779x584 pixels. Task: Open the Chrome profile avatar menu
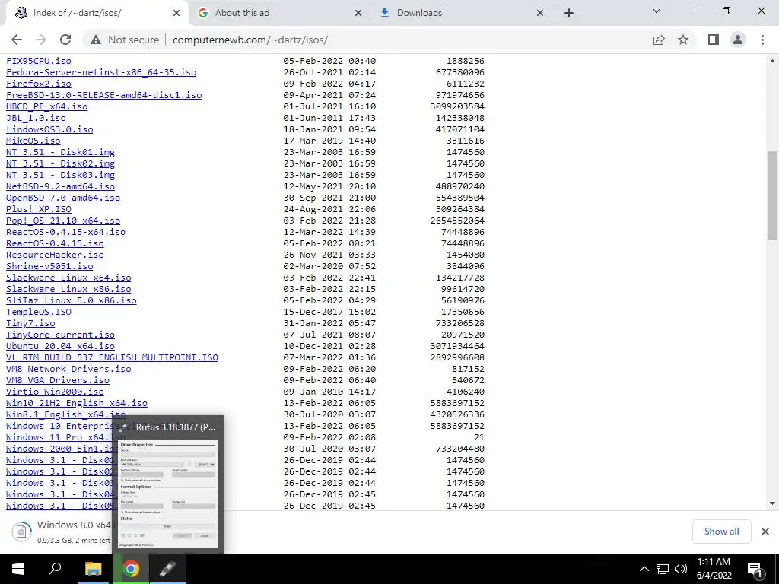click(x=738, y=40)
